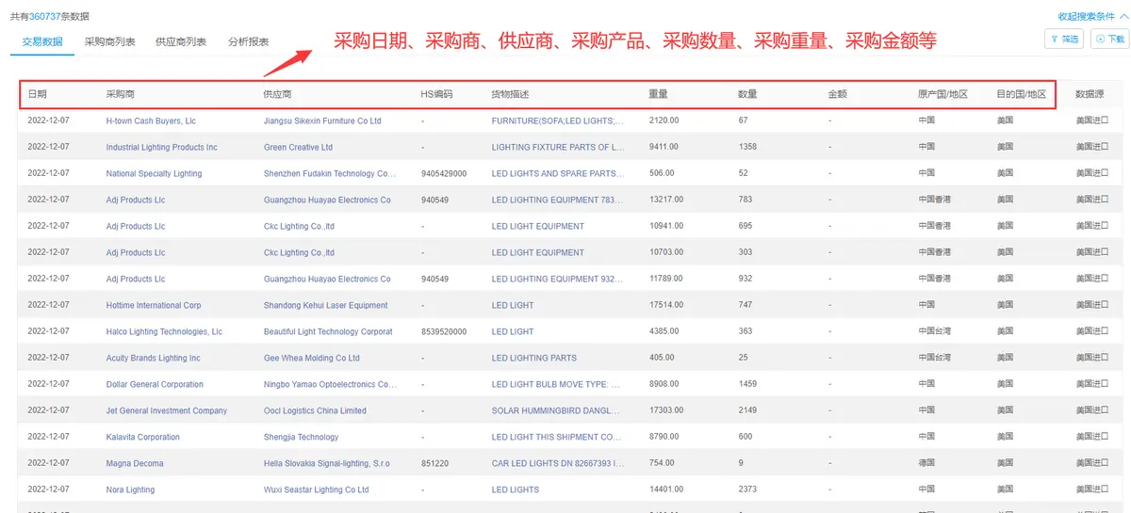
Task: Click the 采购商 column header
Action: coord(121,94)
